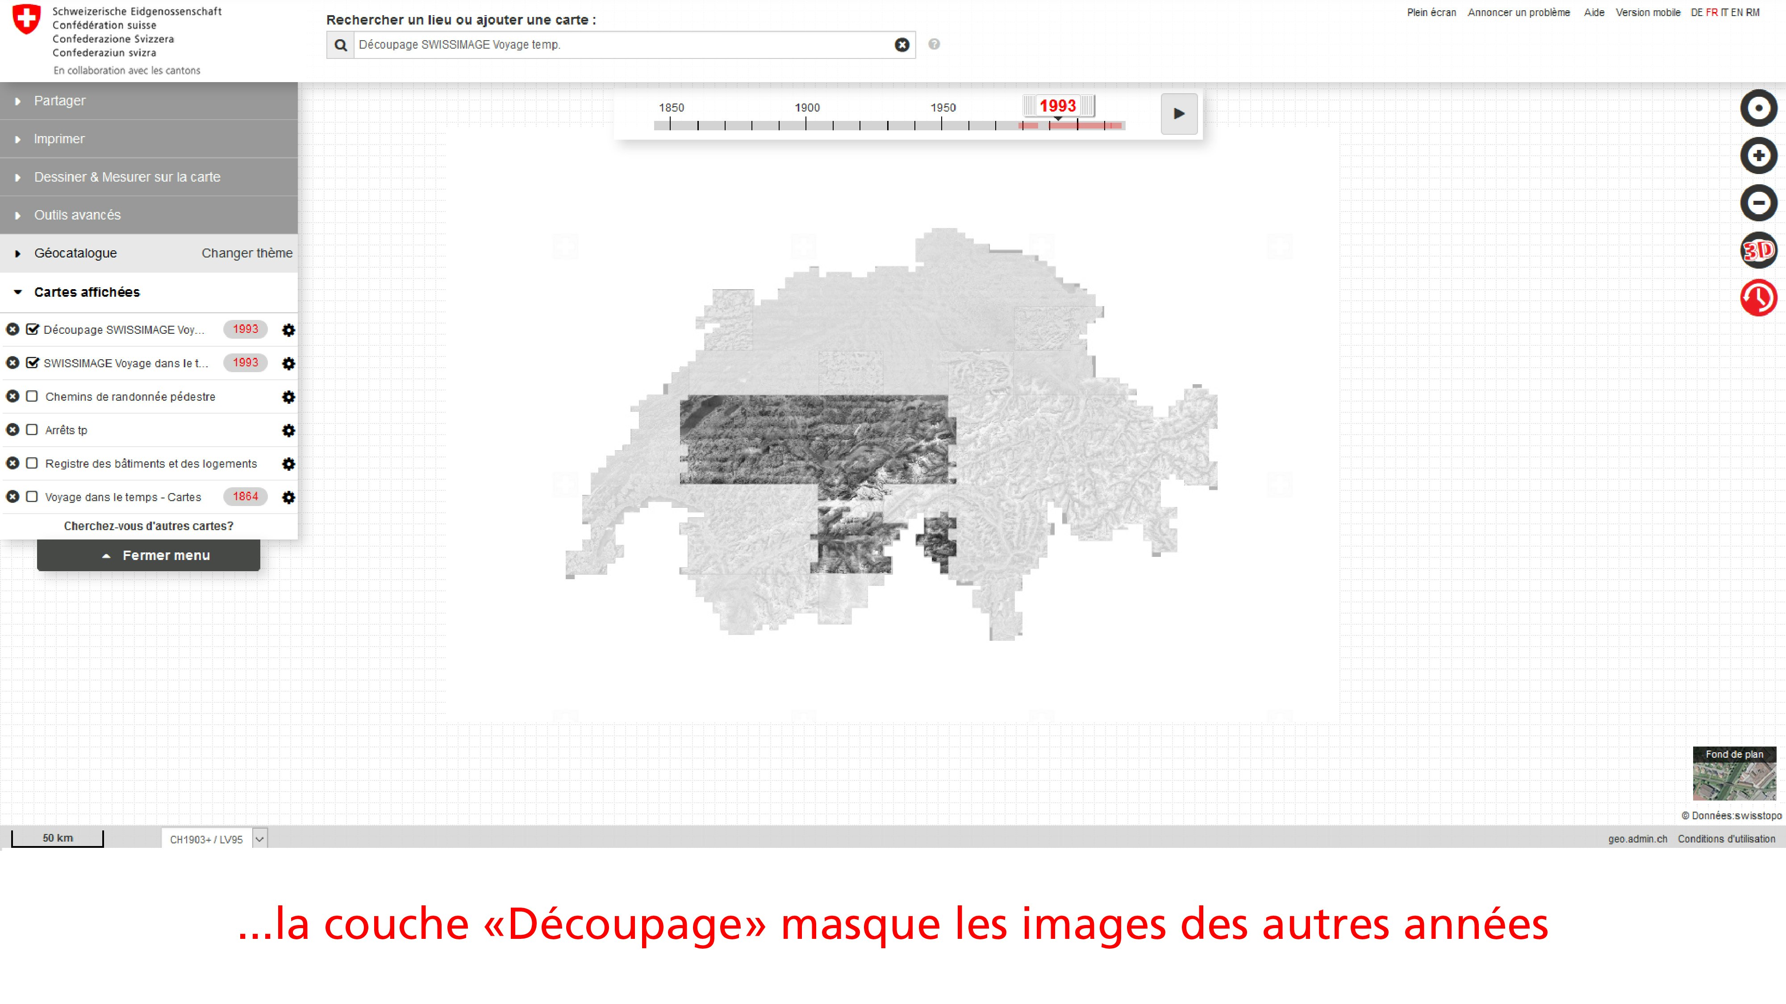1786x1004 pixels.
Task: Open settings gear for Arrêts tp layer
Action: [x=288, y=430]
